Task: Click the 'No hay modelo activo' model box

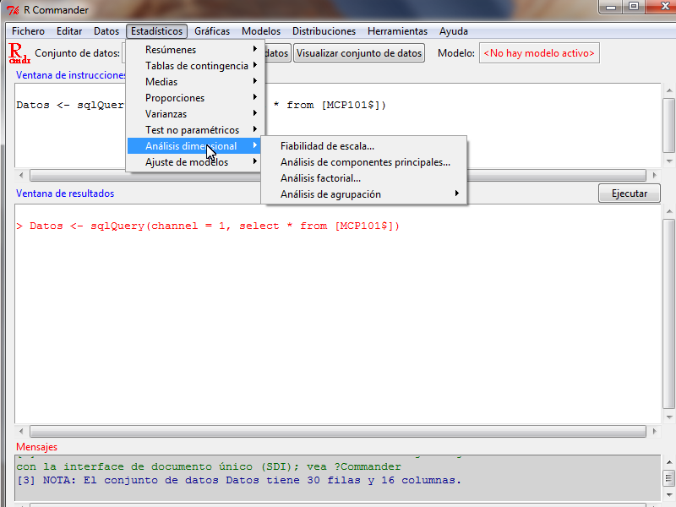Action: point(539,53)
